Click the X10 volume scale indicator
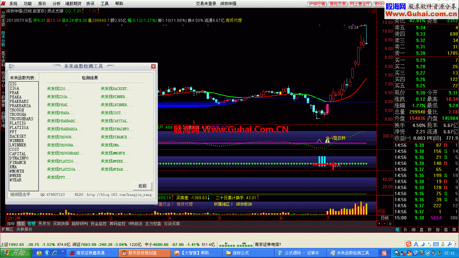The image size is (459, 258). (x=381, y=212)
